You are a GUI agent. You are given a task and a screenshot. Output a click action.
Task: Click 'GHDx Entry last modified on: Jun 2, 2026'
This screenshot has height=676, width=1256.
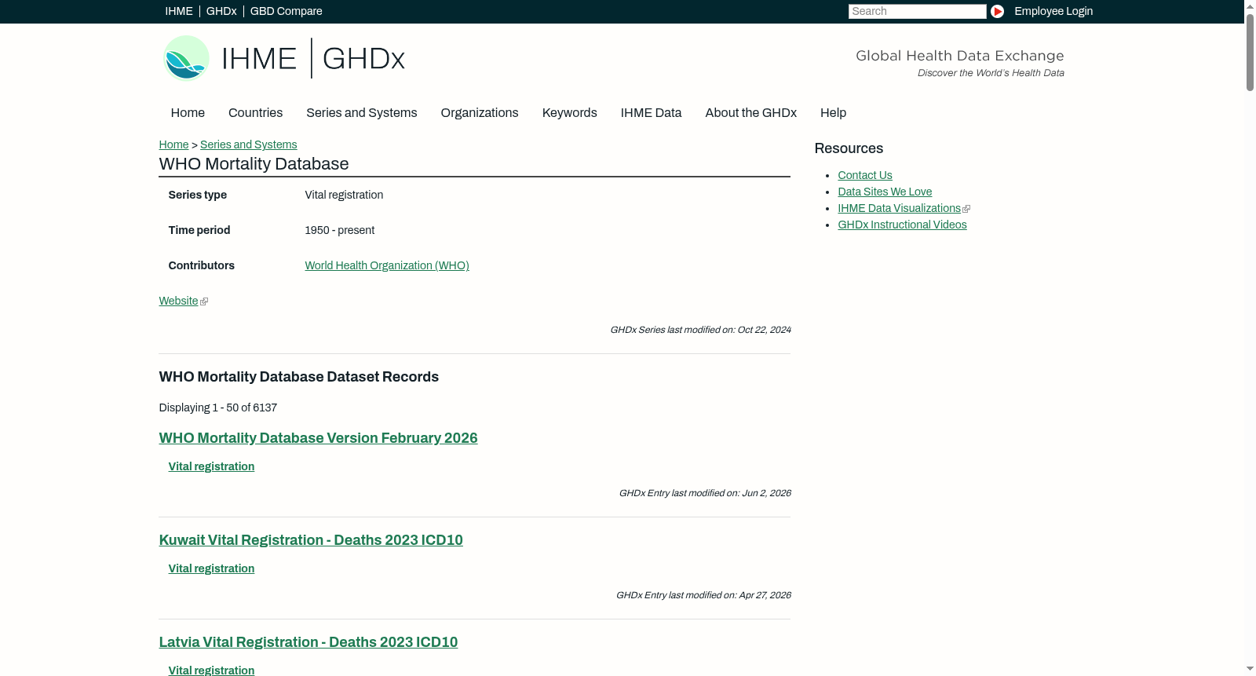705,493
